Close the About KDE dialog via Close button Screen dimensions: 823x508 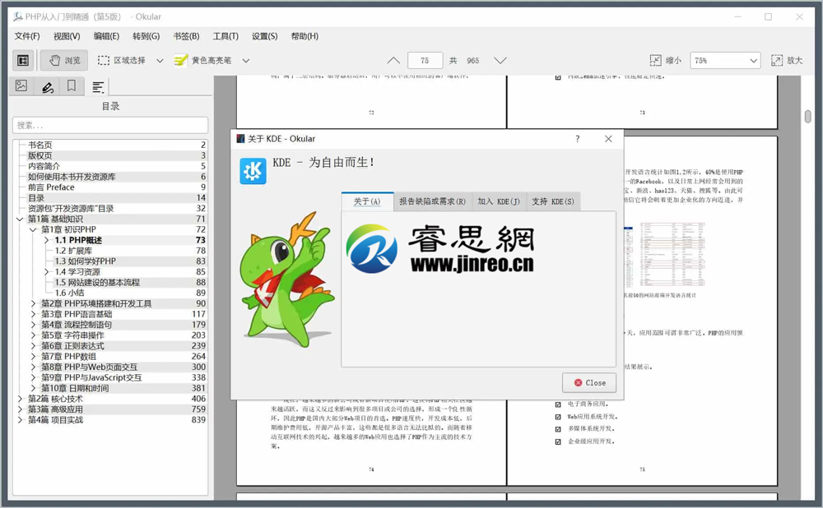(x=589, y=382)
